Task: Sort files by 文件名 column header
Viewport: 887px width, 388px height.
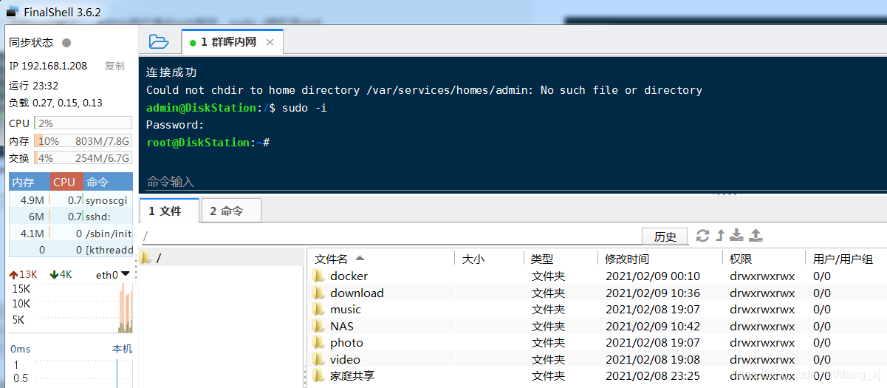Action: [x=381, y=259]
